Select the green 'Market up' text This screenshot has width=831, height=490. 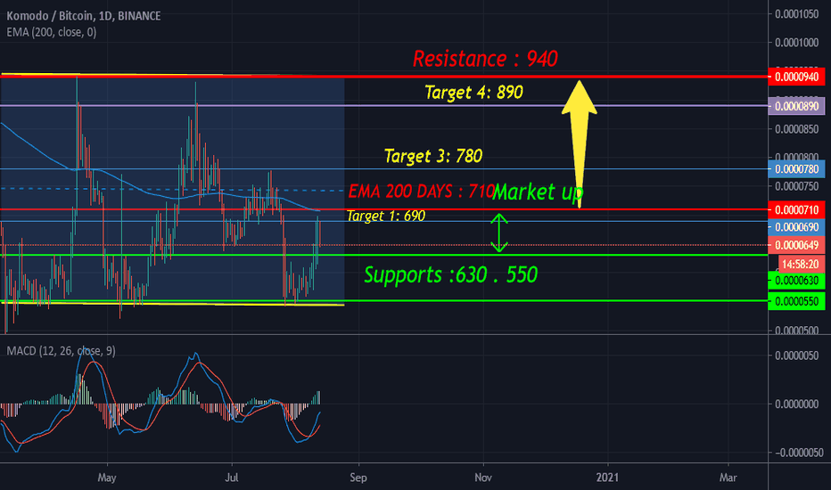coord(538,192)
